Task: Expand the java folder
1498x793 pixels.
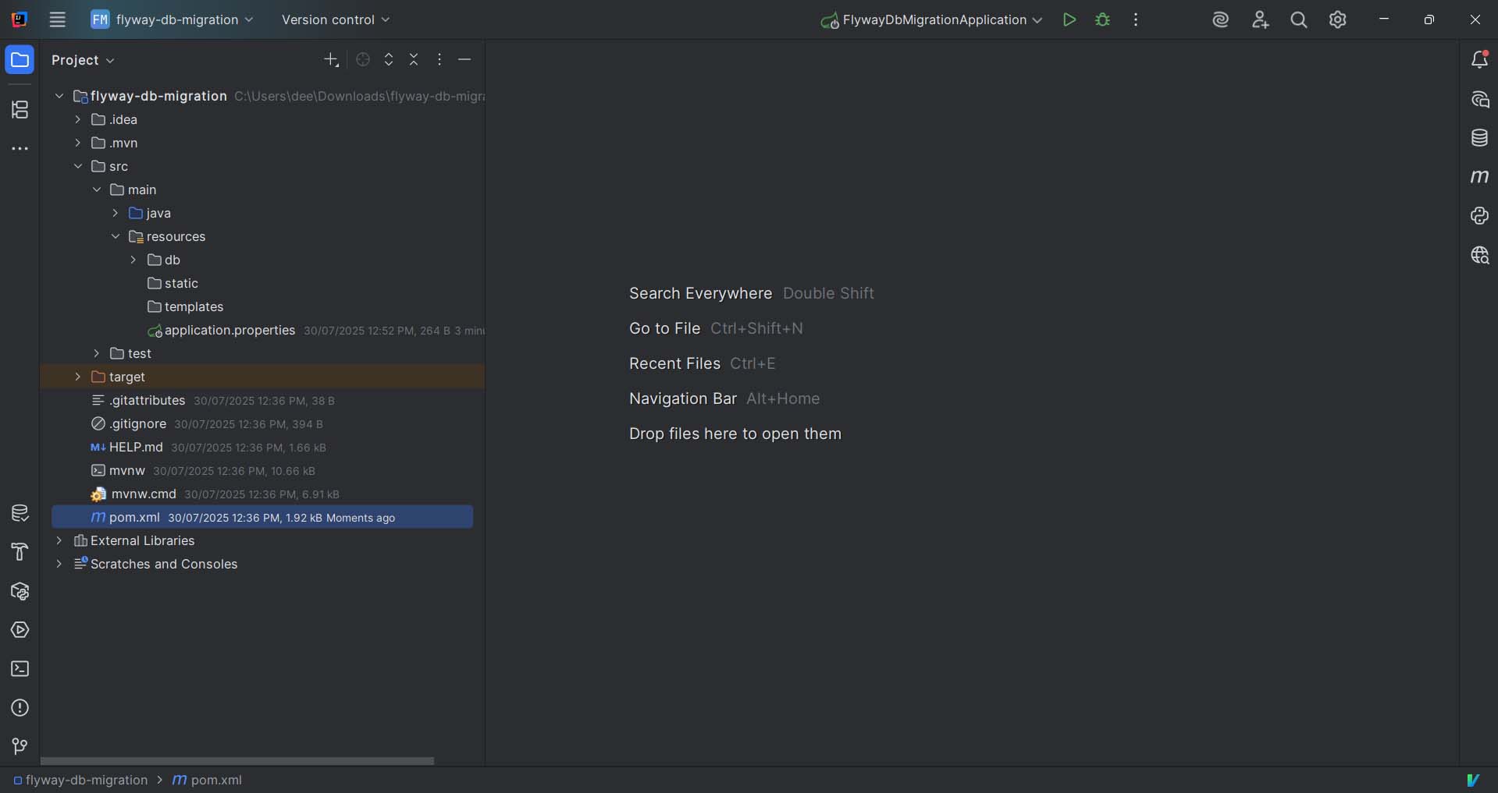Action: 116,213
